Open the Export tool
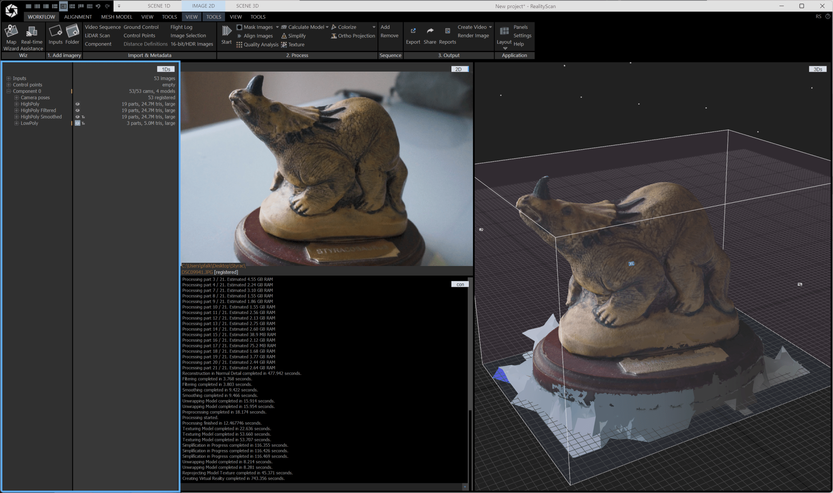This screenshot has height=493, width=833. (x=413, y=35)
